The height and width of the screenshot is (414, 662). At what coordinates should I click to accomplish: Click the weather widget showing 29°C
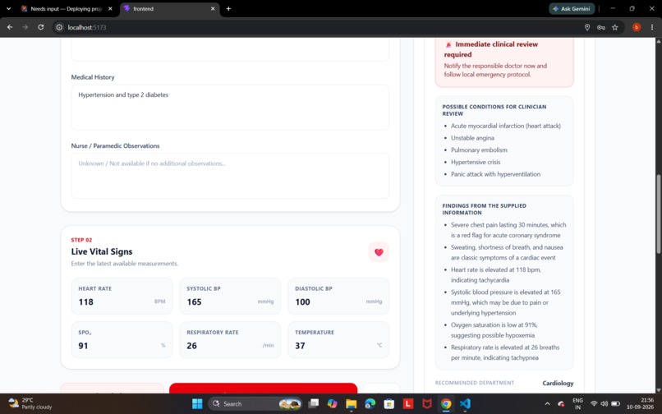[30, 403]
